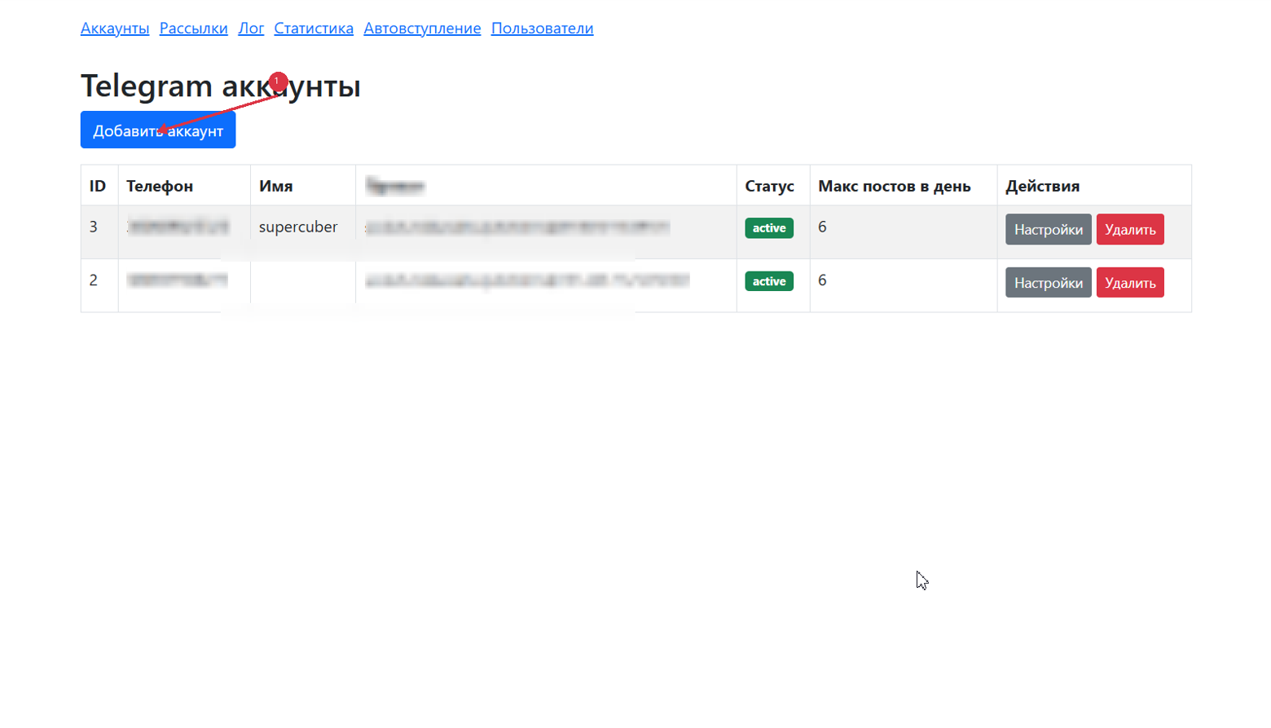The image size is (1271, 728).
Task: Navigate to Автовступление
Action: [x=422, y=29]
